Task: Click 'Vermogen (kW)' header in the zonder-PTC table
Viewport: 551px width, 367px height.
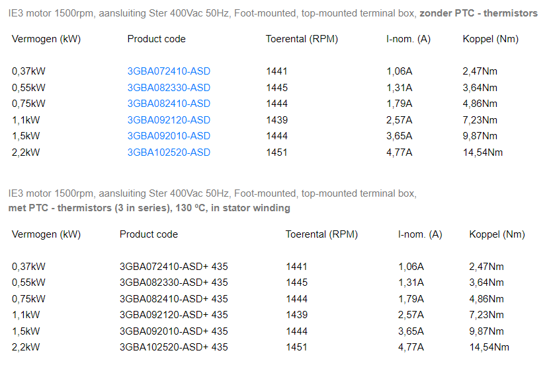Action: pyautogui.click(x=46, y=39)
